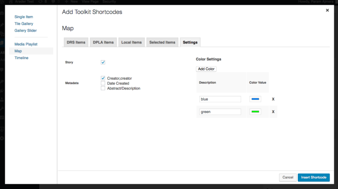
Task: Go to the Local Items tab
Action: pyautogui.click(x=131, y=42)
